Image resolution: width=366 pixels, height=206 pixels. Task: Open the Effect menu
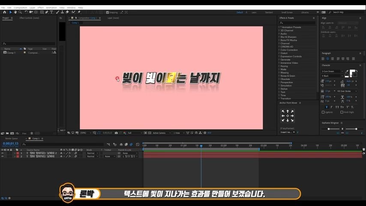(40, 8)
